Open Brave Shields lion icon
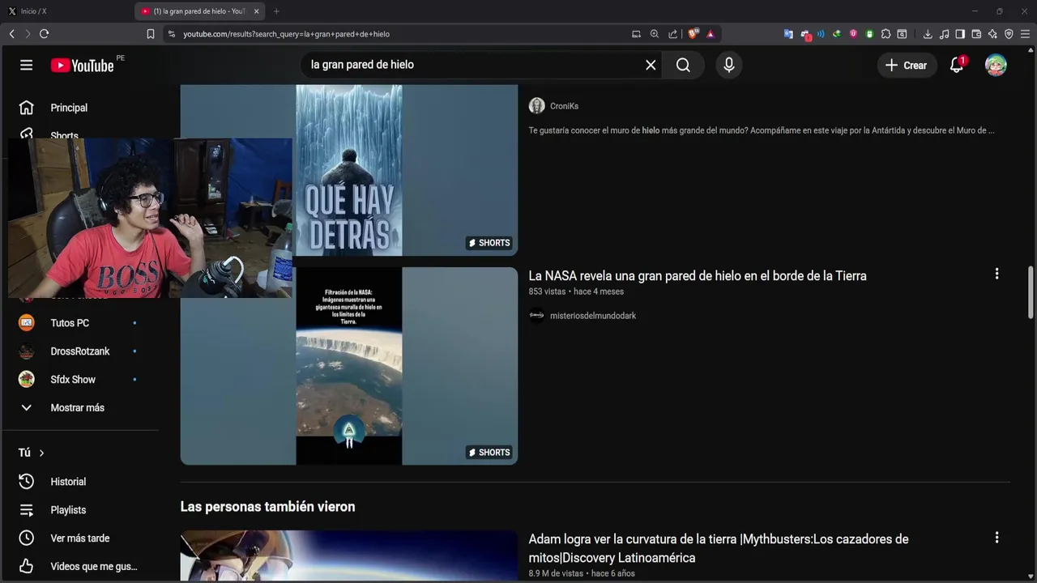1037x583 pixels. point(693,34)
